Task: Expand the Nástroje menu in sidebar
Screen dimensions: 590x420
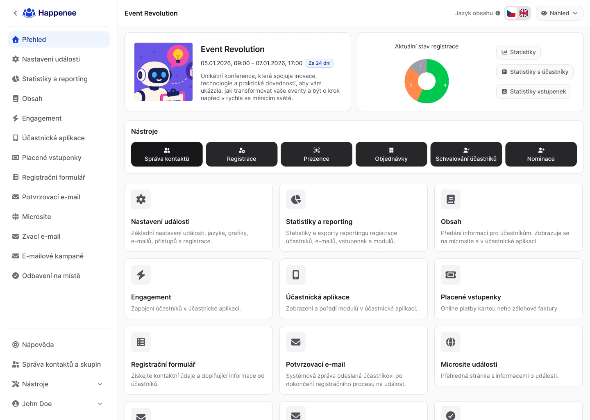Action: 100,384
